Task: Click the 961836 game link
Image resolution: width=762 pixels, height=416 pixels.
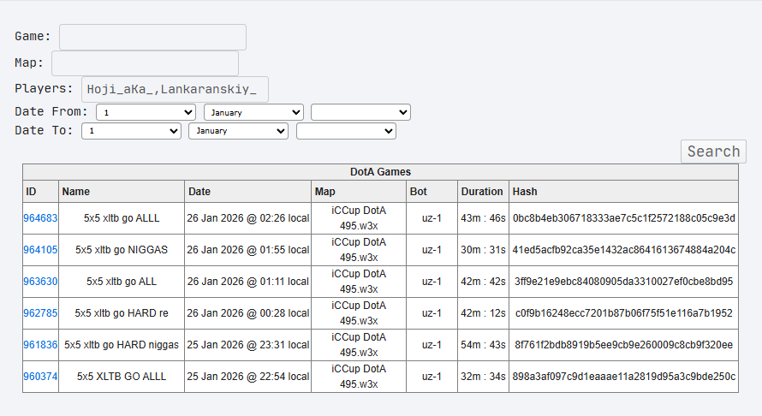Action: tap(40, 345)
